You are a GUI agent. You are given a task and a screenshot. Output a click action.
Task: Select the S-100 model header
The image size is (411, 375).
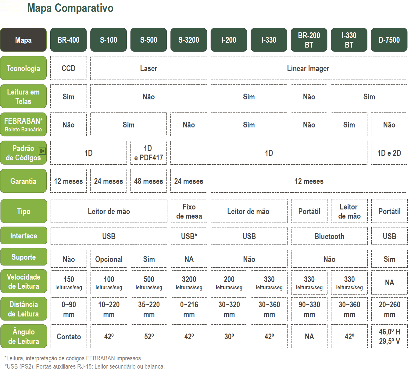[109, 40]
